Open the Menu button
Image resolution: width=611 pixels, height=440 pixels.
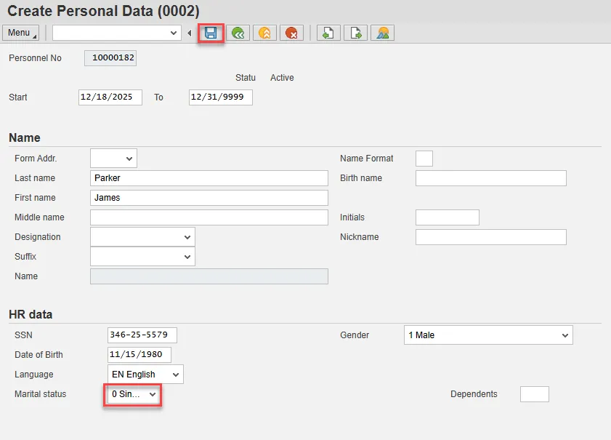(x=20, y=33)
